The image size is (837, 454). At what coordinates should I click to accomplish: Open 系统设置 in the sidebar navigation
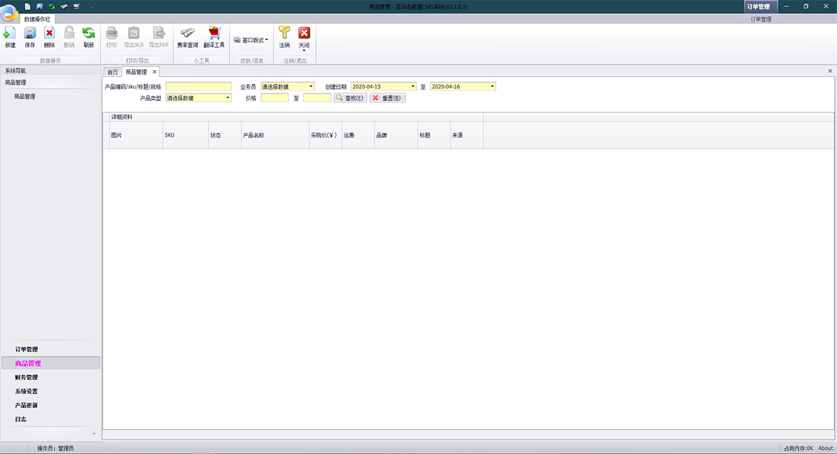click(x=27, y=391)
